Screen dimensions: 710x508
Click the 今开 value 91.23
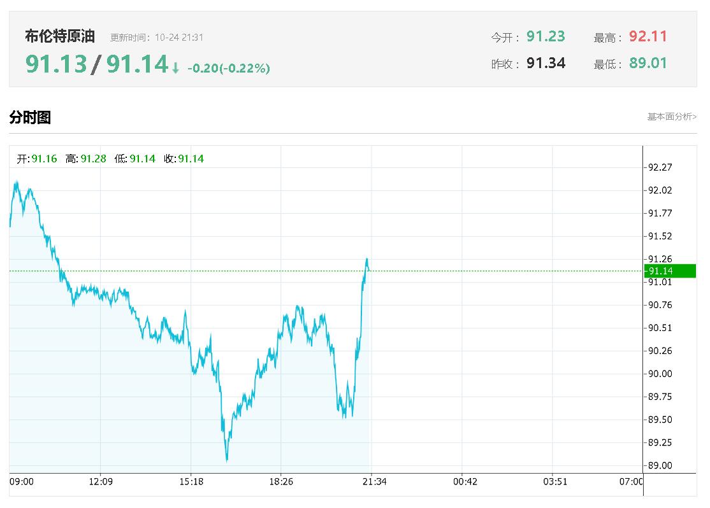[x=546, y=36]
